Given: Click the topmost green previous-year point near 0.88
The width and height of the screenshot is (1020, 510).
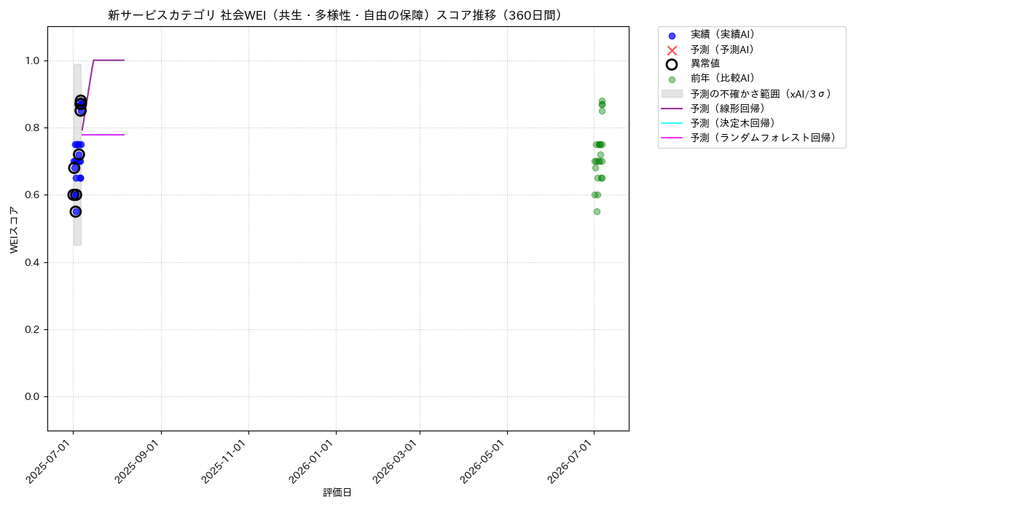Looking at the screenshot, I should click(602, 101).
